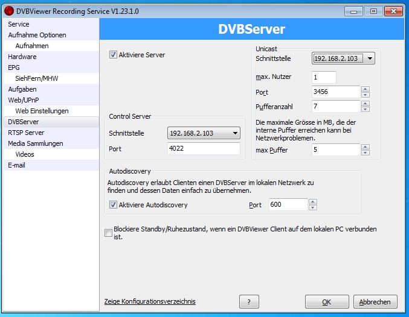The height and width of the screenshot is (317, 409).
Task: Open Unicast Schnittstelle dropdown
Action: point(343,58)
